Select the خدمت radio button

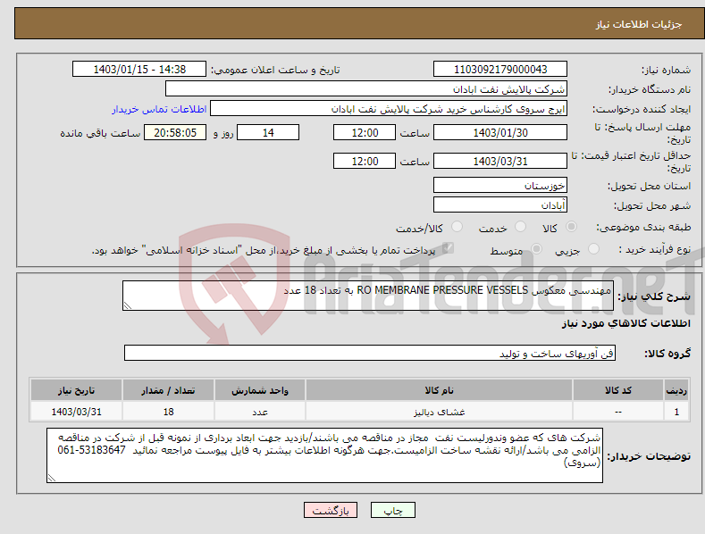(520, 227)
